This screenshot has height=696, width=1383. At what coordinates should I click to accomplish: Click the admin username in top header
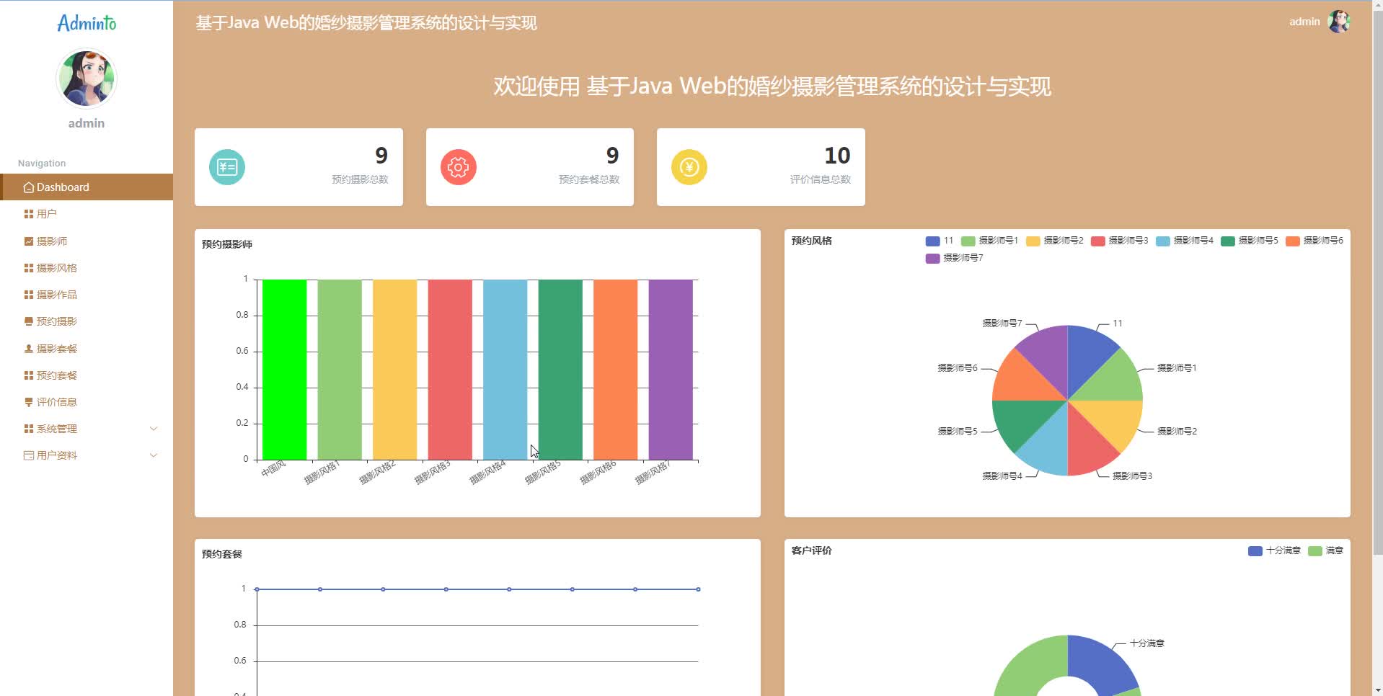click(1304, 22)
